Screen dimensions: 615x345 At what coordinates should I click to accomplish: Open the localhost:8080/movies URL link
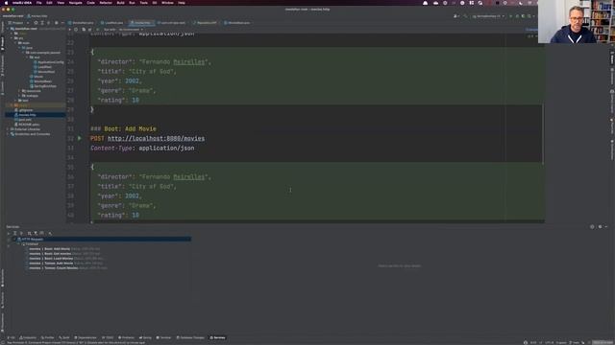(x=156, y=138)
